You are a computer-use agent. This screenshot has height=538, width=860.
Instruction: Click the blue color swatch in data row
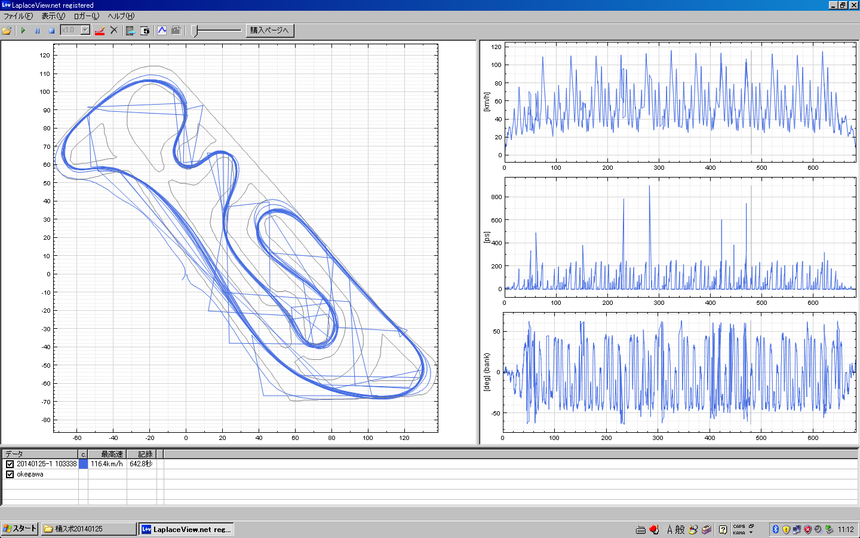pos(83,464)
